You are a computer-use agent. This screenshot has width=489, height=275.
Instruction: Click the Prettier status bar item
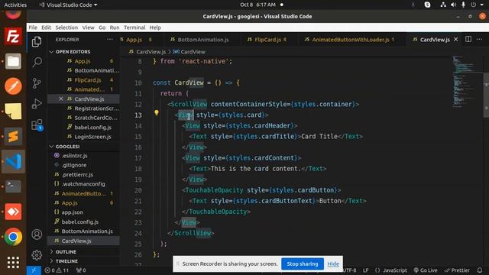[457, 270]
